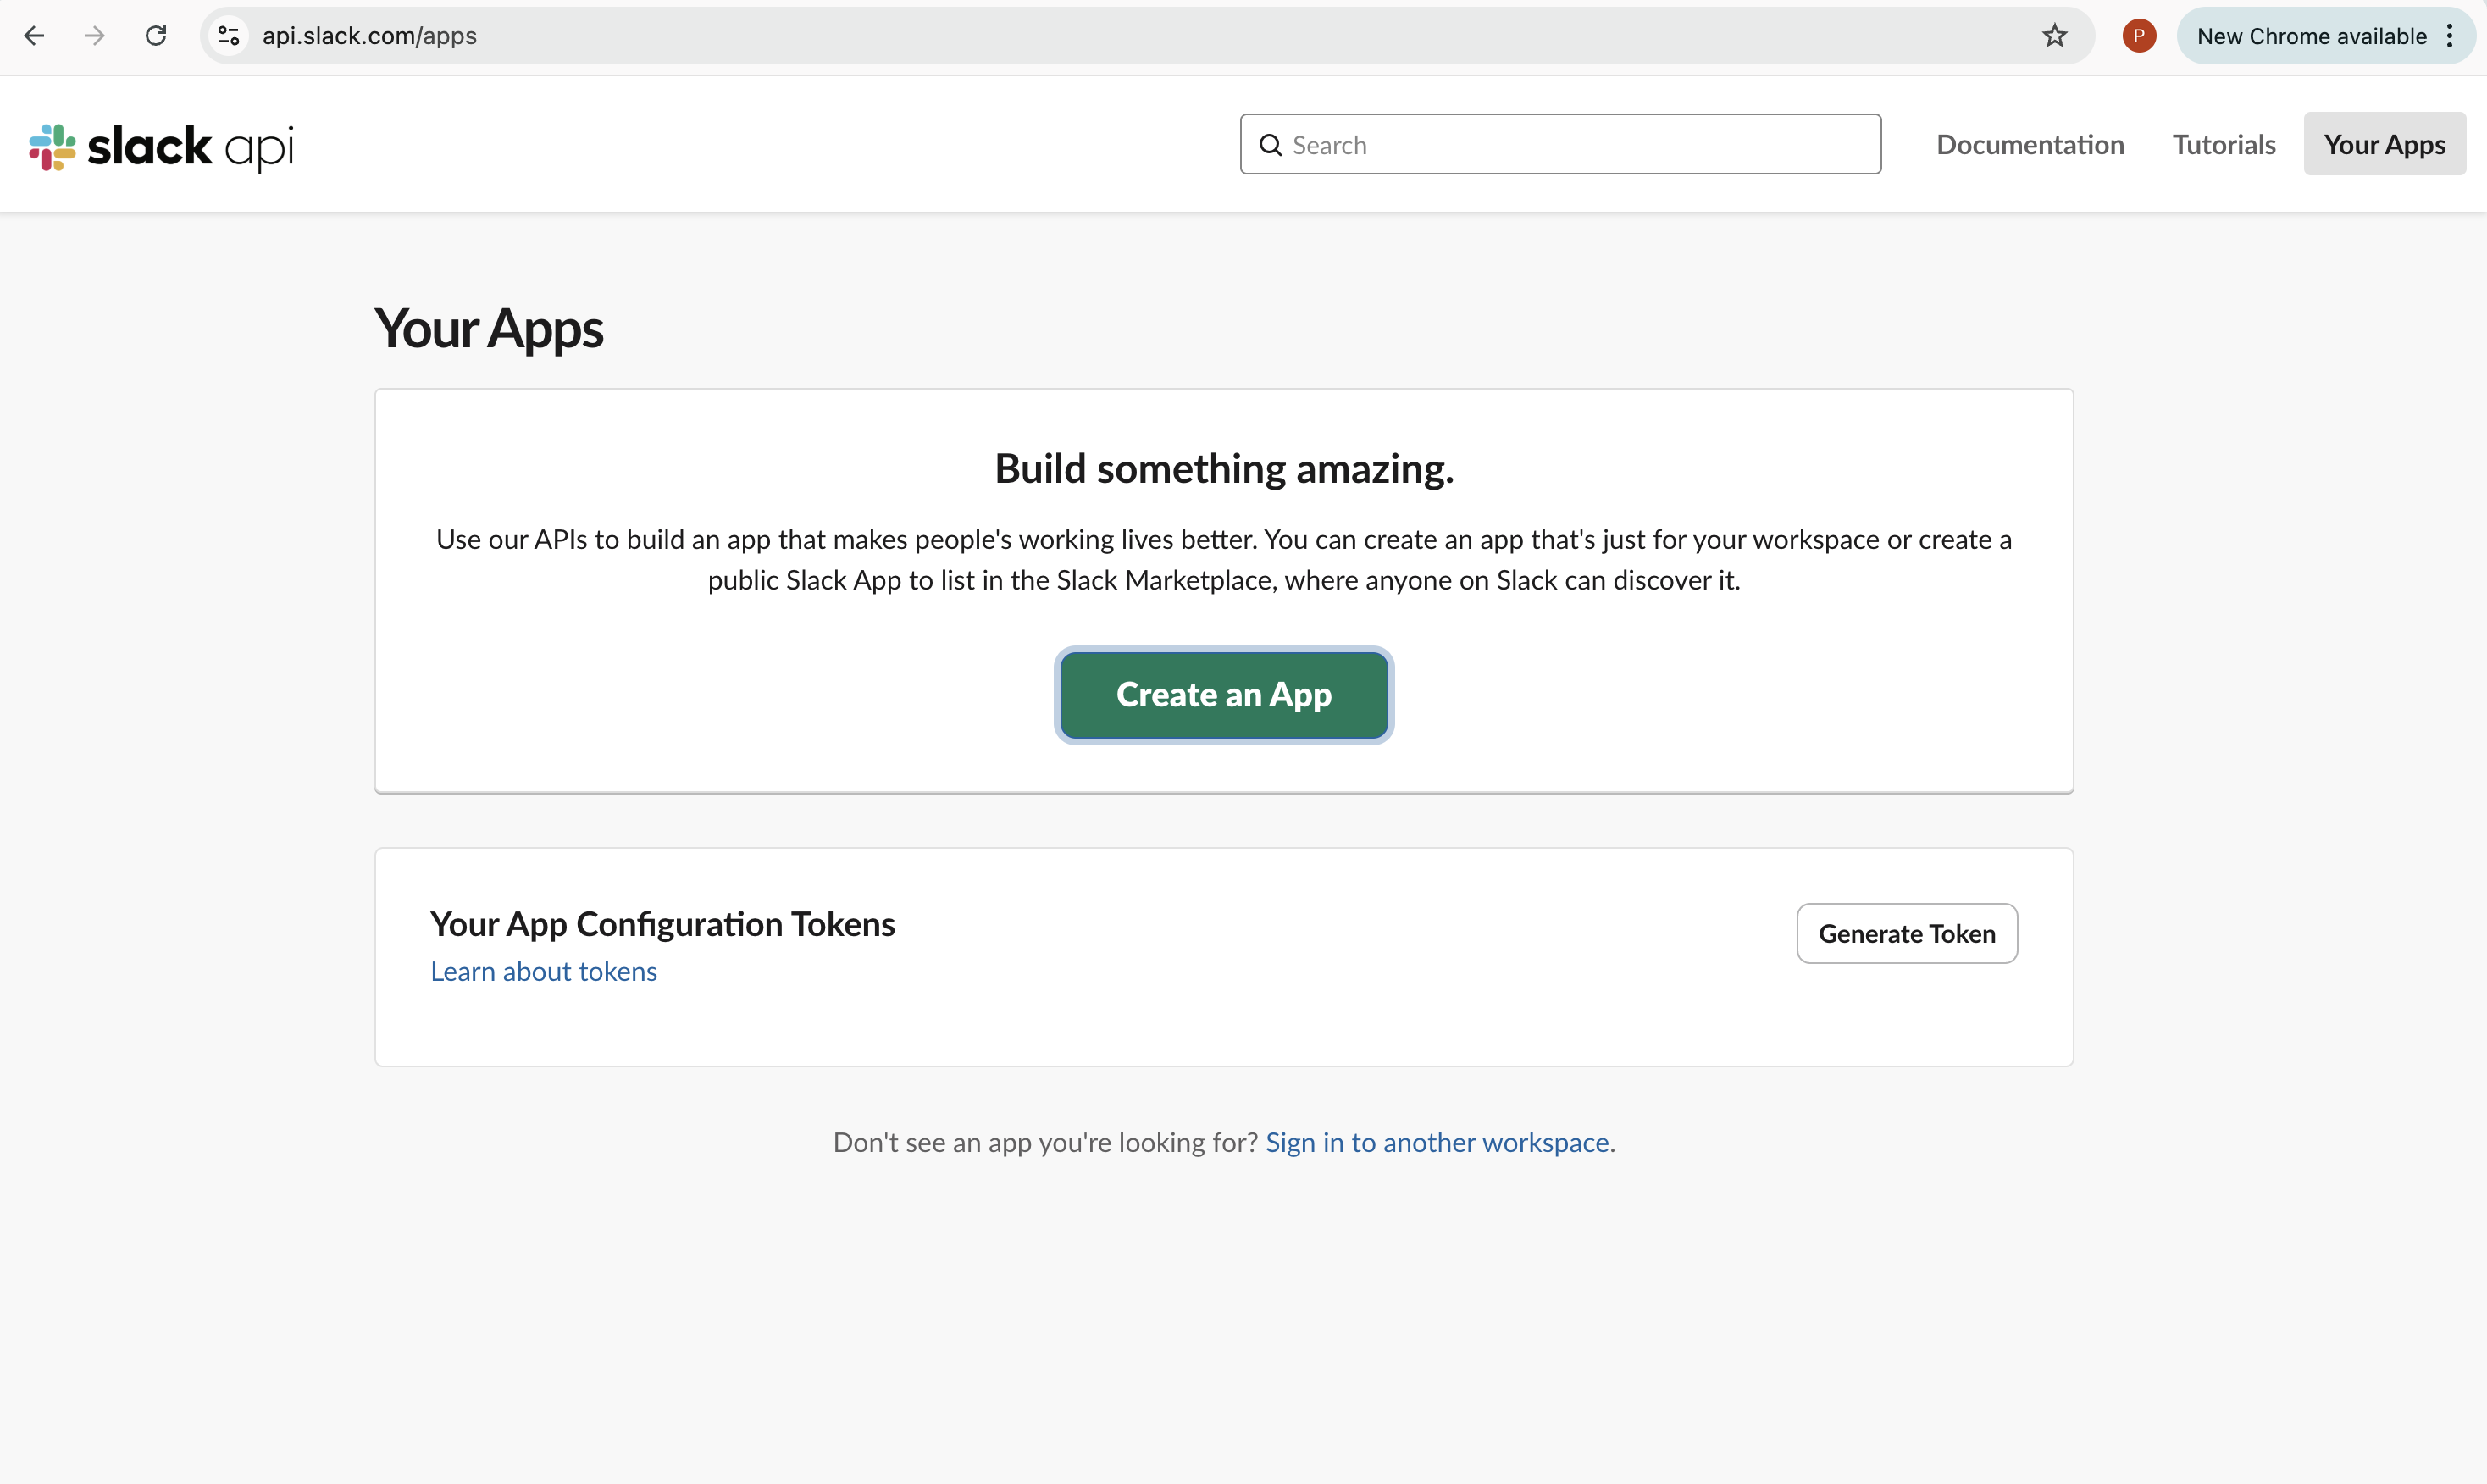Open the Documentation menu
Image resolution: width=2487 pixels, height=1484 pixels.
(x=2030, y=144)
